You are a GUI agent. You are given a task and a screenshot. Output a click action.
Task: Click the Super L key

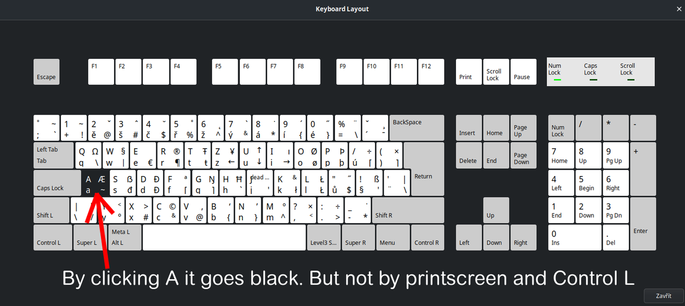tap(90, 238)
